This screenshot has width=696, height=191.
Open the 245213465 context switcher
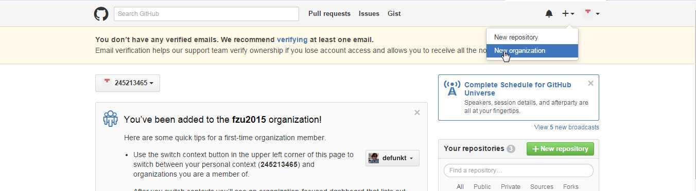128,83
